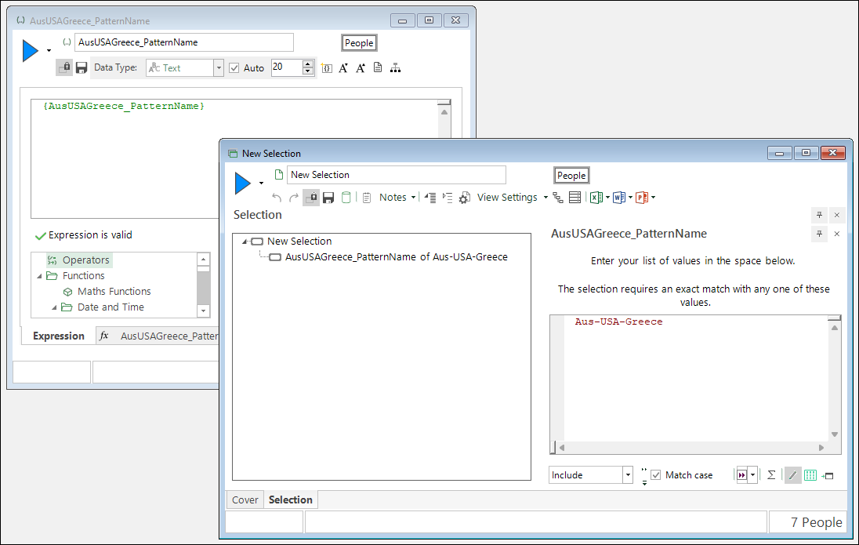
Task: Collapse the New Selection tree node
Action: tap(245, 242)
